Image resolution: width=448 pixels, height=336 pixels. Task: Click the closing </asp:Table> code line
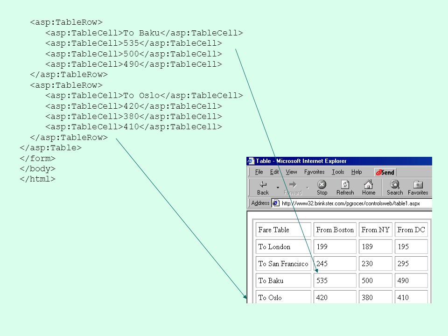(x=50, y=148)
